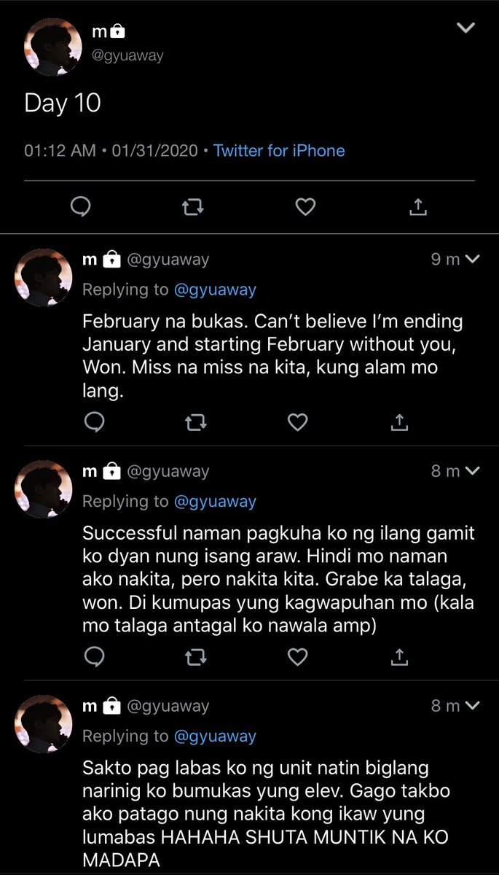Screen dimensions: 499x875
Task: Expand chevron on the 'Sakto pag labas' reply
Action: [x=472, y=706]
